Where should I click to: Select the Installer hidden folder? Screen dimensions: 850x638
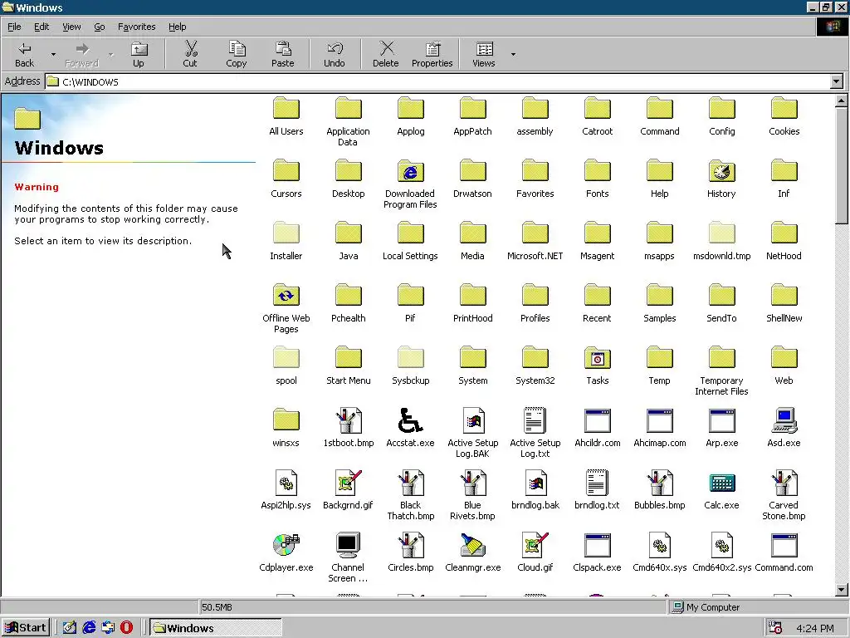286,241
